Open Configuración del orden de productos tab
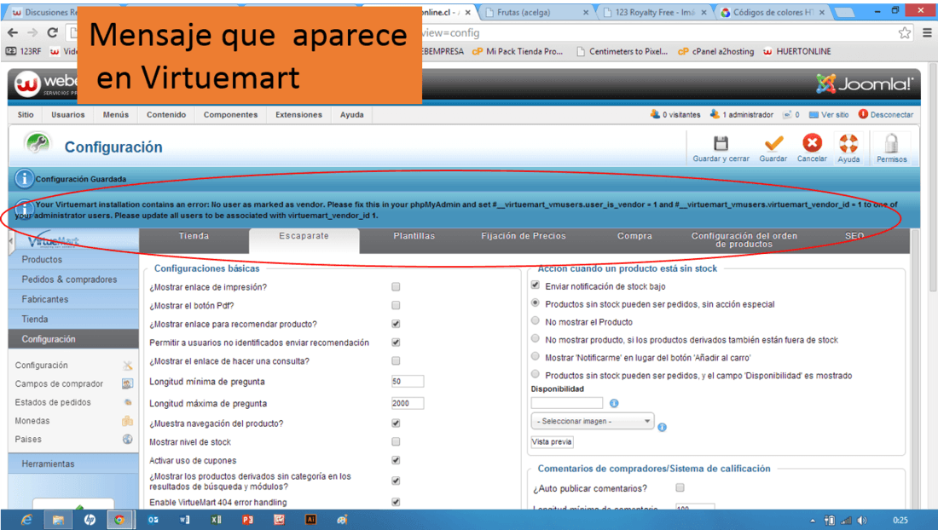 click(x=744, y=239)
